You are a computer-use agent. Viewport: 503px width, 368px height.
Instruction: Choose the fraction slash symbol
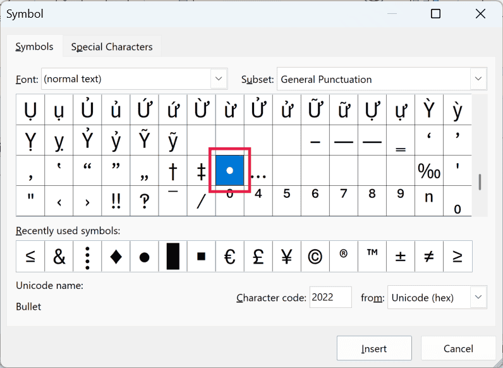tap(201, 201)
